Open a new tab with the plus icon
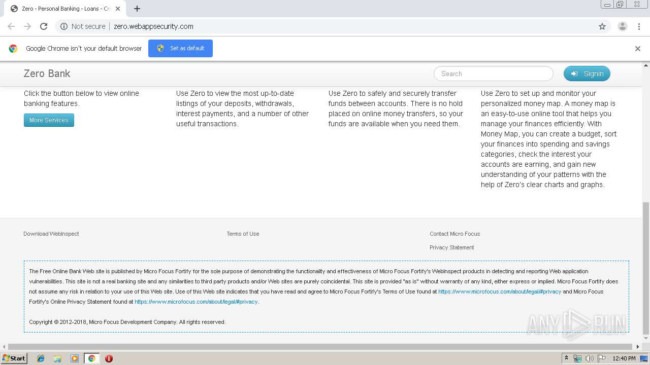650x365 pixels. (x=137, y=9)
